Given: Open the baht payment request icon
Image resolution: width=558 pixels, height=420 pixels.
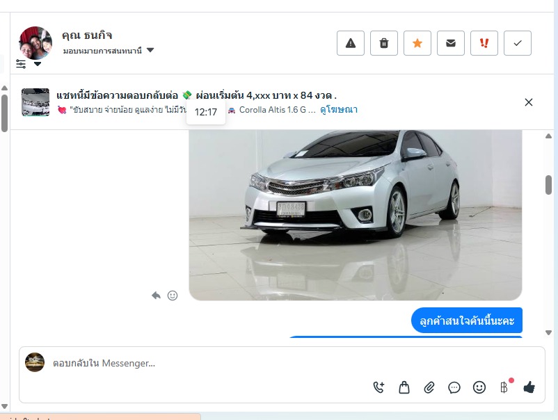Looking at the screenshot, I should (x=504, y=387).
